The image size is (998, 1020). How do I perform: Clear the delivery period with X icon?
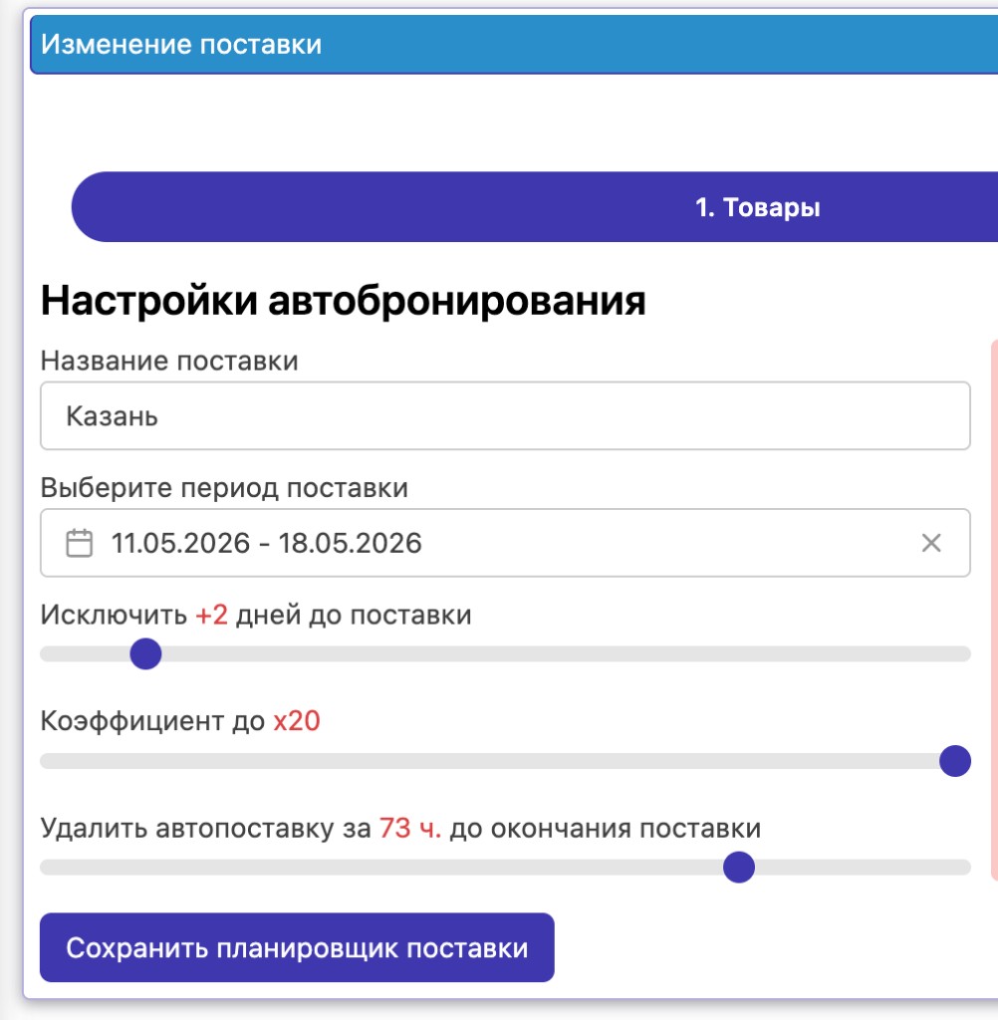pos(931,543)
